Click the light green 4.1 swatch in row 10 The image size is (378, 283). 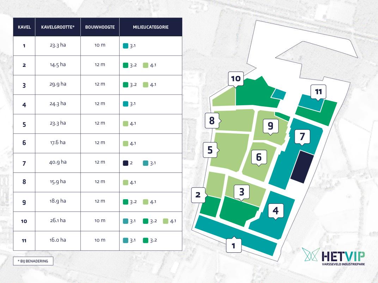point(165,221)
